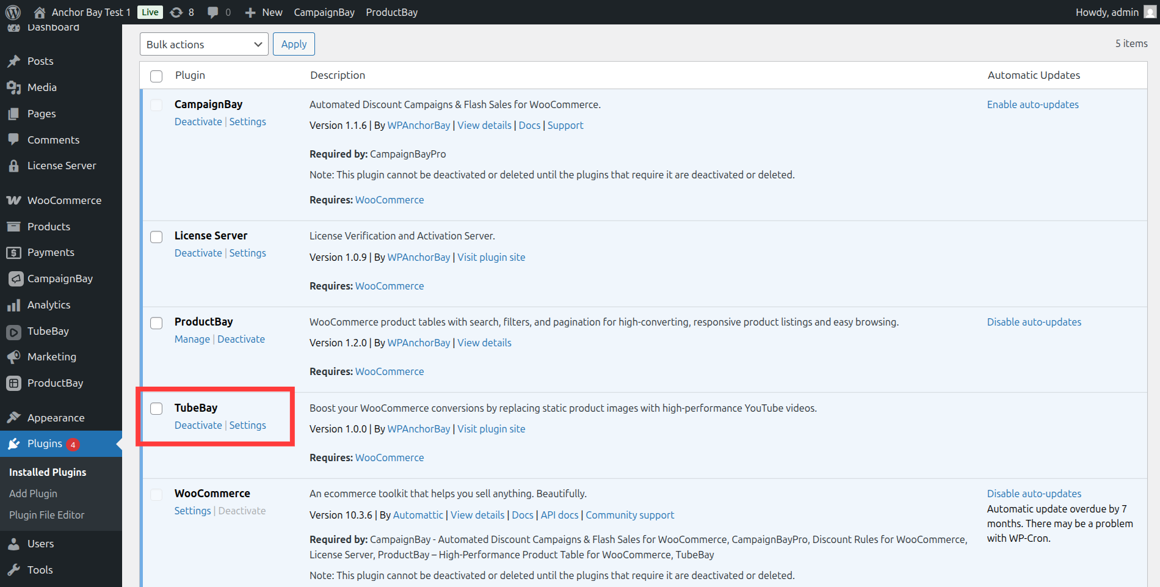1160x587 pixels.
Task: Open the New content menu in admin bar
Action: 264,12
